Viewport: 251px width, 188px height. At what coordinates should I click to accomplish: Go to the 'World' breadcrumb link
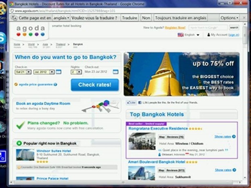pyautogui.click(x=31, y=44)
